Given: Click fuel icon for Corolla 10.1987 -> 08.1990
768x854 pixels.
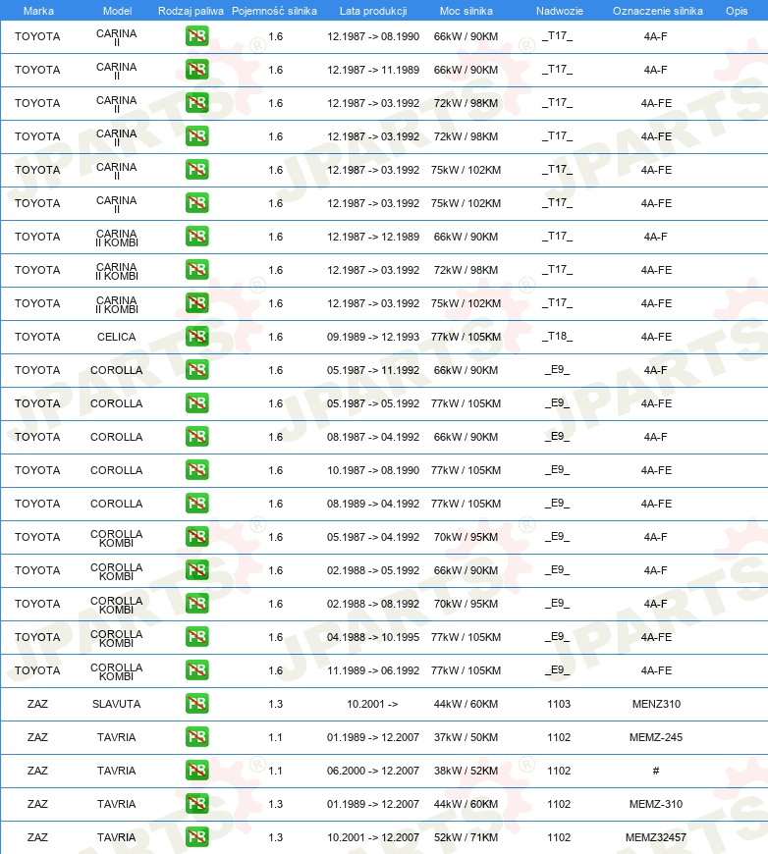Looking at the screenshot, I should point(196,470).
